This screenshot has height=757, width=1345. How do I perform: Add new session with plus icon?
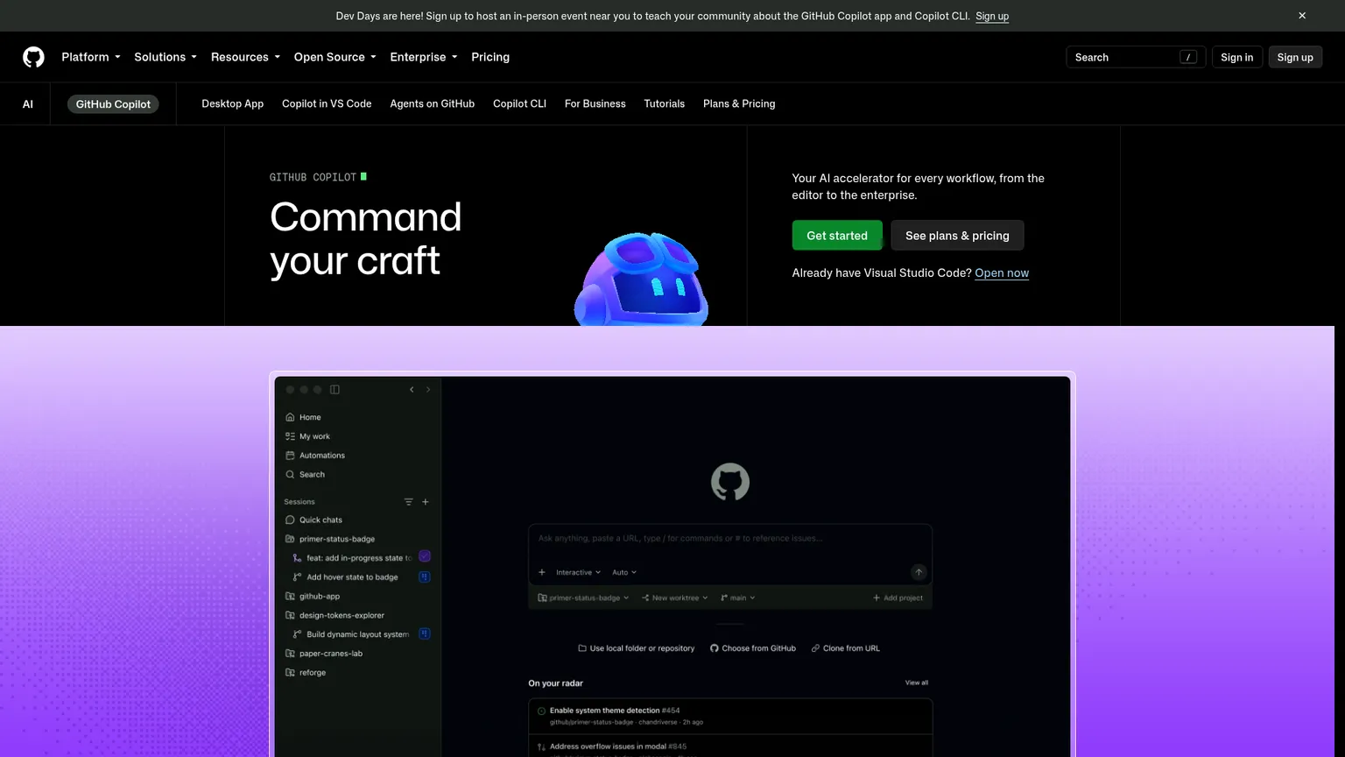pyautogui.click(x=426, y=502)
